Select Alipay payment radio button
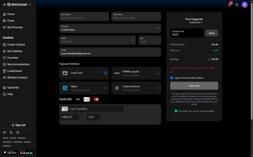Viewport: 253px width, 157px height. (106, 88)
